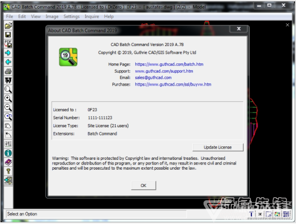Click the Save floppy disk icon
The width and height of the screenshot is (296, 224).
[x=8, y=35]
